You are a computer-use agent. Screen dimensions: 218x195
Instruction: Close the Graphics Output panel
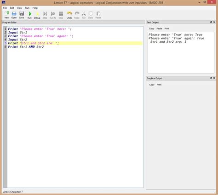tap(214, 78)
